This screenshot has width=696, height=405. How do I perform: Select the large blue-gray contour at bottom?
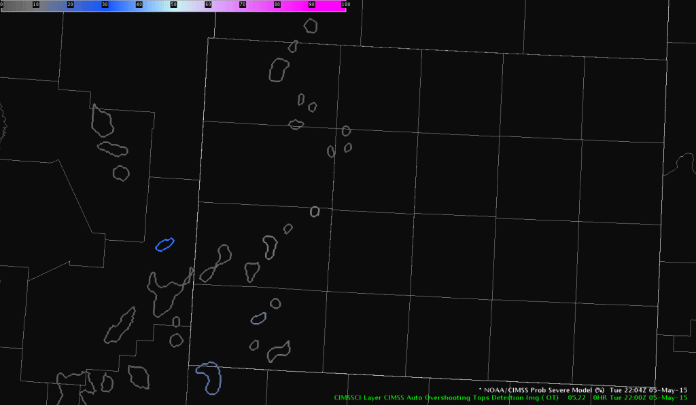(x=209, y=377)
